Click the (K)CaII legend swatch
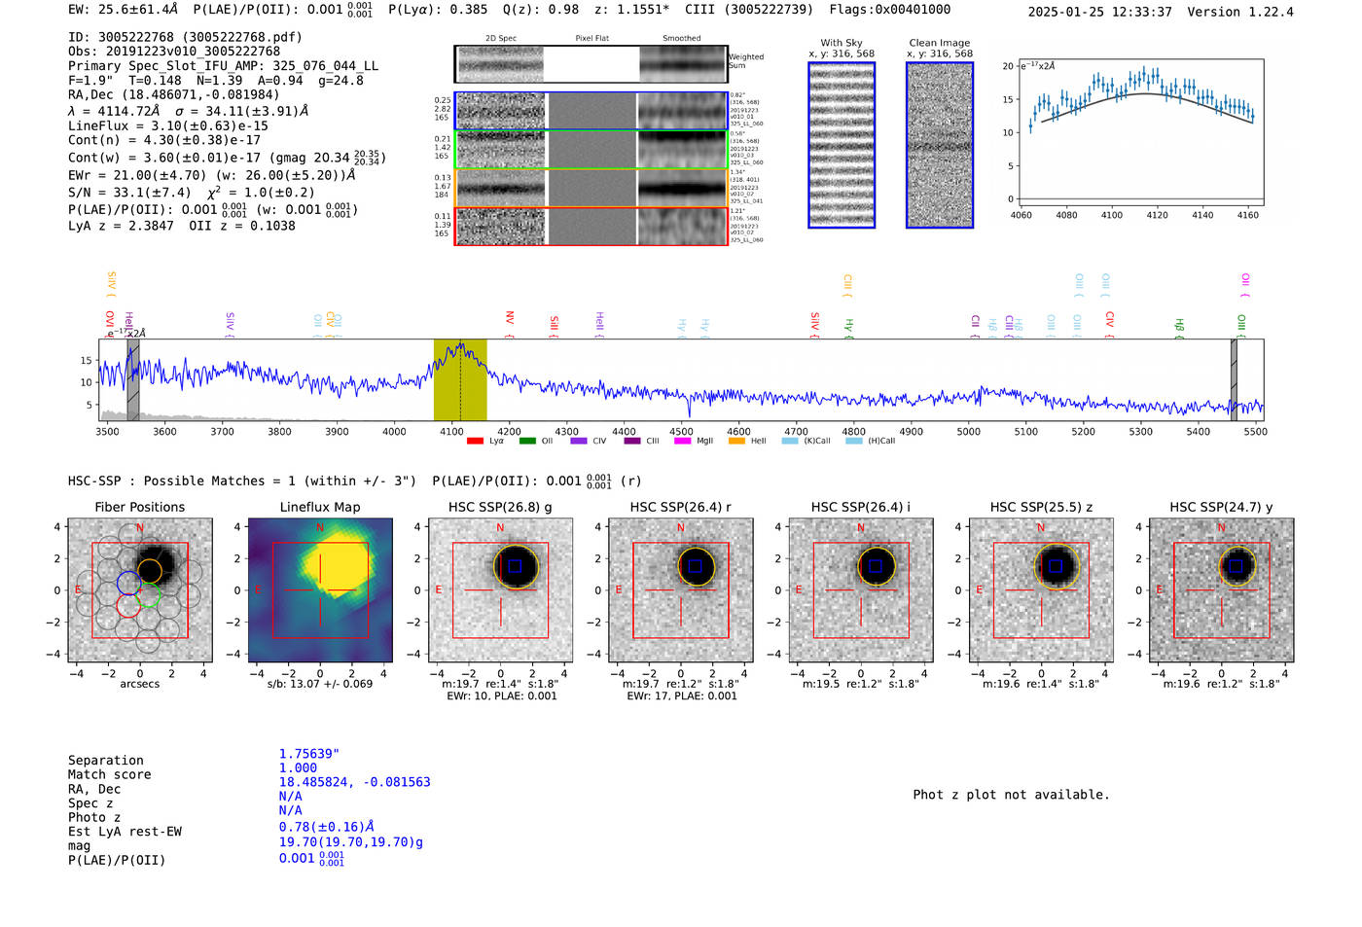Screen dimensions: 1362x927 (790, 441)
